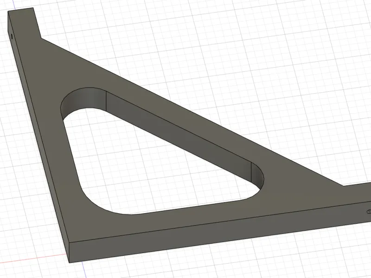
Task: Select the small hole on the right side face
Action: coord(369,212)
